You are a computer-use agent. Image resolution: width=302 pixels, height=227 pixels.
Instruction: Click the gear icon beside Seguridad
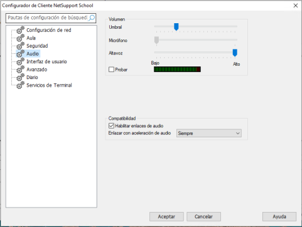[21, 46]
